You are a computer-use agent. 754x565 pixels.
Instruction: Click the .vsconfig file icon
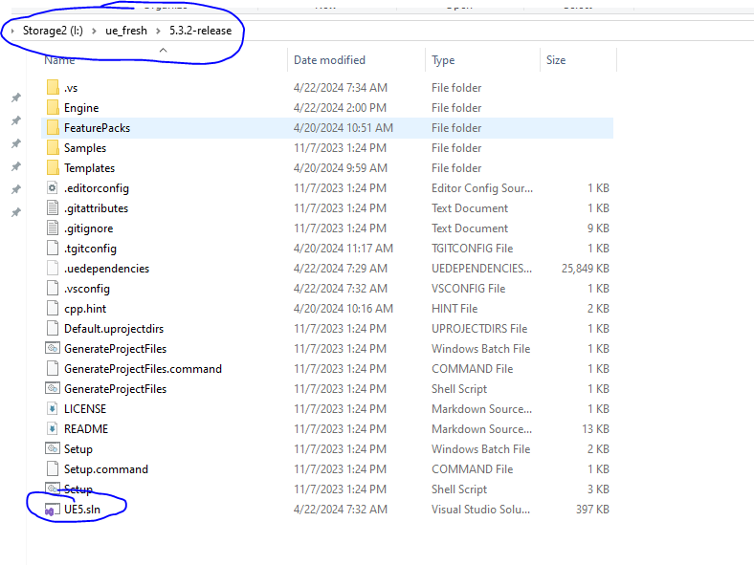pyautogui.click(x=53, y=289)
